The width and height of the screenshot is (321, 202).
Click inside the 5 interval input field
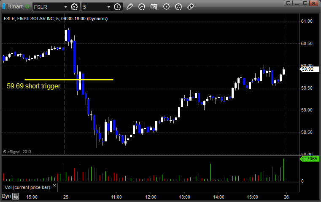94,7
